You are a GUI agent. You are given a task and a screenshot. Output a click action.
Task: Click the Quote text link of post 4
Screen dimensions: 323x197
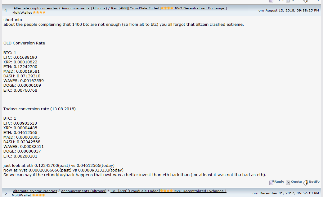[296, 182]
